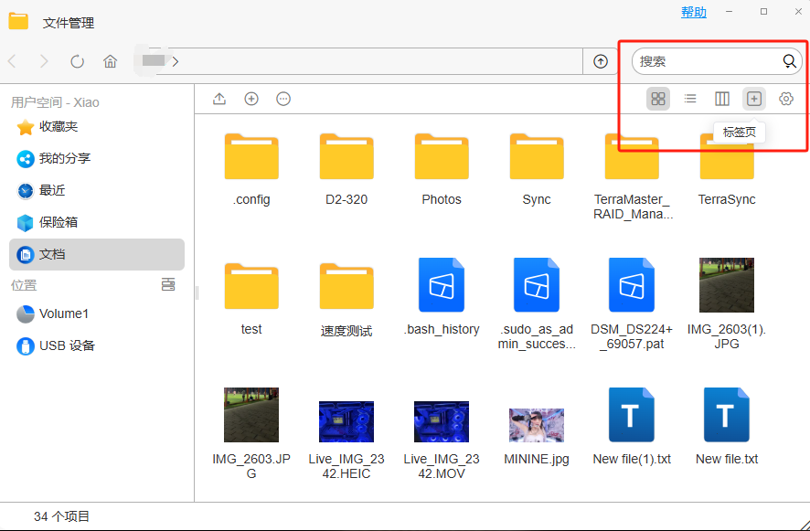The height and width of the screenshot is (531, 810).
Task: Click the sidebar collapse handle
Action: 197,292
